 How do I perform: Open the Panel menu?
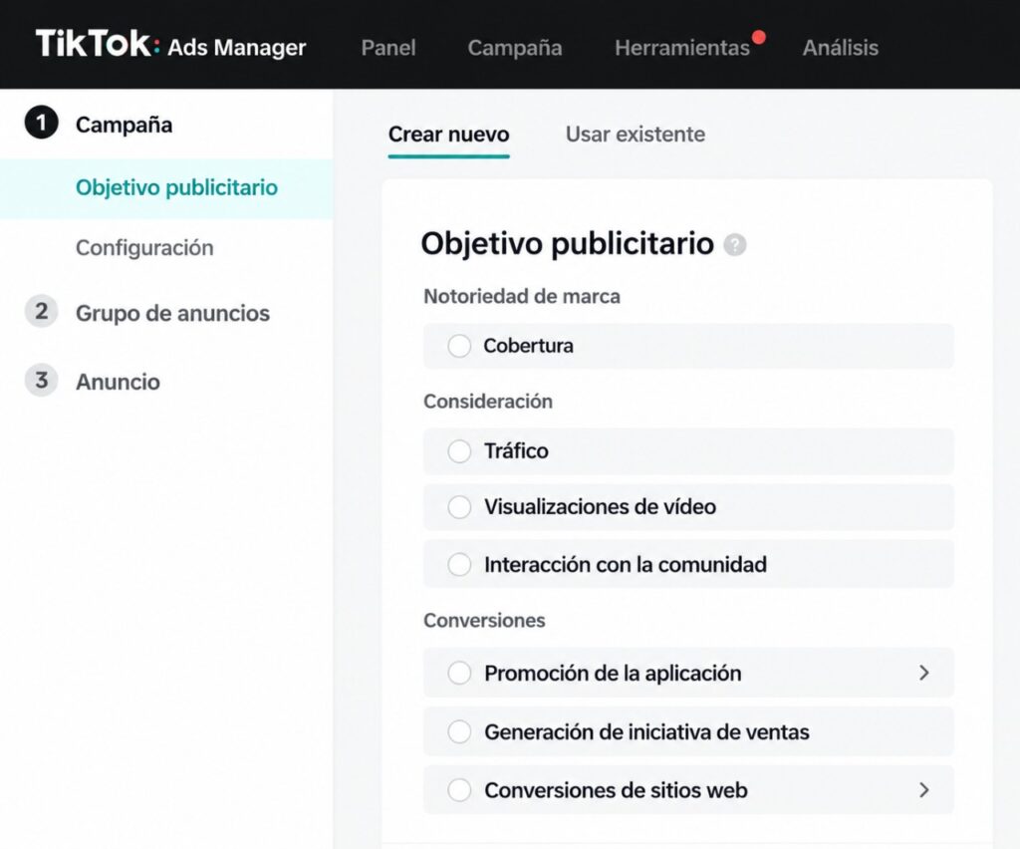point(388,48)
